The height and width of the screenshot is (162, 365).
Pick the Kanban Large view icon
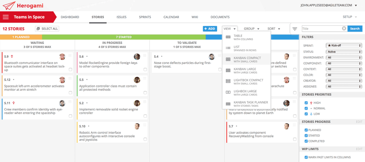click(228, 70)
